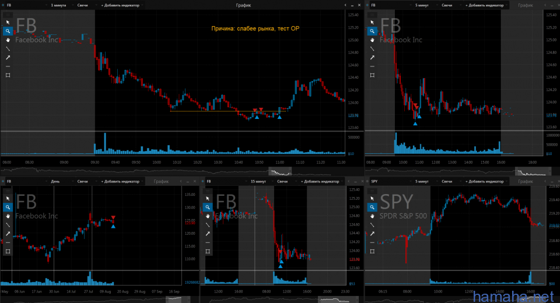Open the panel menu icon above cursor in SPY chart
Screen dimensions: 560x303
click(372, 191)
